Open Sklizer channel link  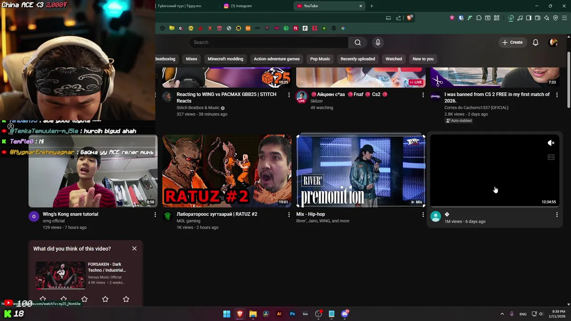[x=317, y=101]
